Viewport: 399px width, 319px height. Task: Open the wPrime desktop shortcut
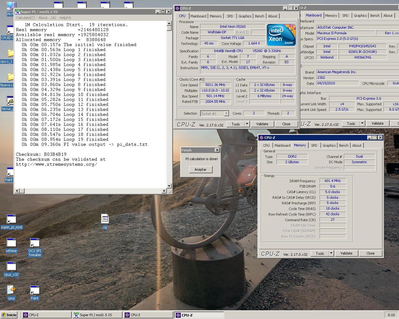click(x=11, y=243)
